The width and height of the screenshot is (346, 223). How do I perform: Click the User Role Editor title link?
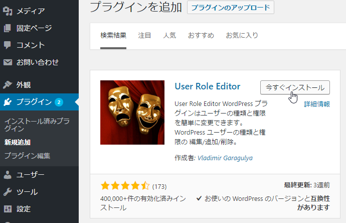click(207, 86)
